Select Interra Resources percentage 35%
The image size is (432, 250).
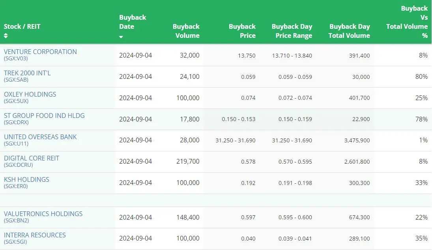421,239
